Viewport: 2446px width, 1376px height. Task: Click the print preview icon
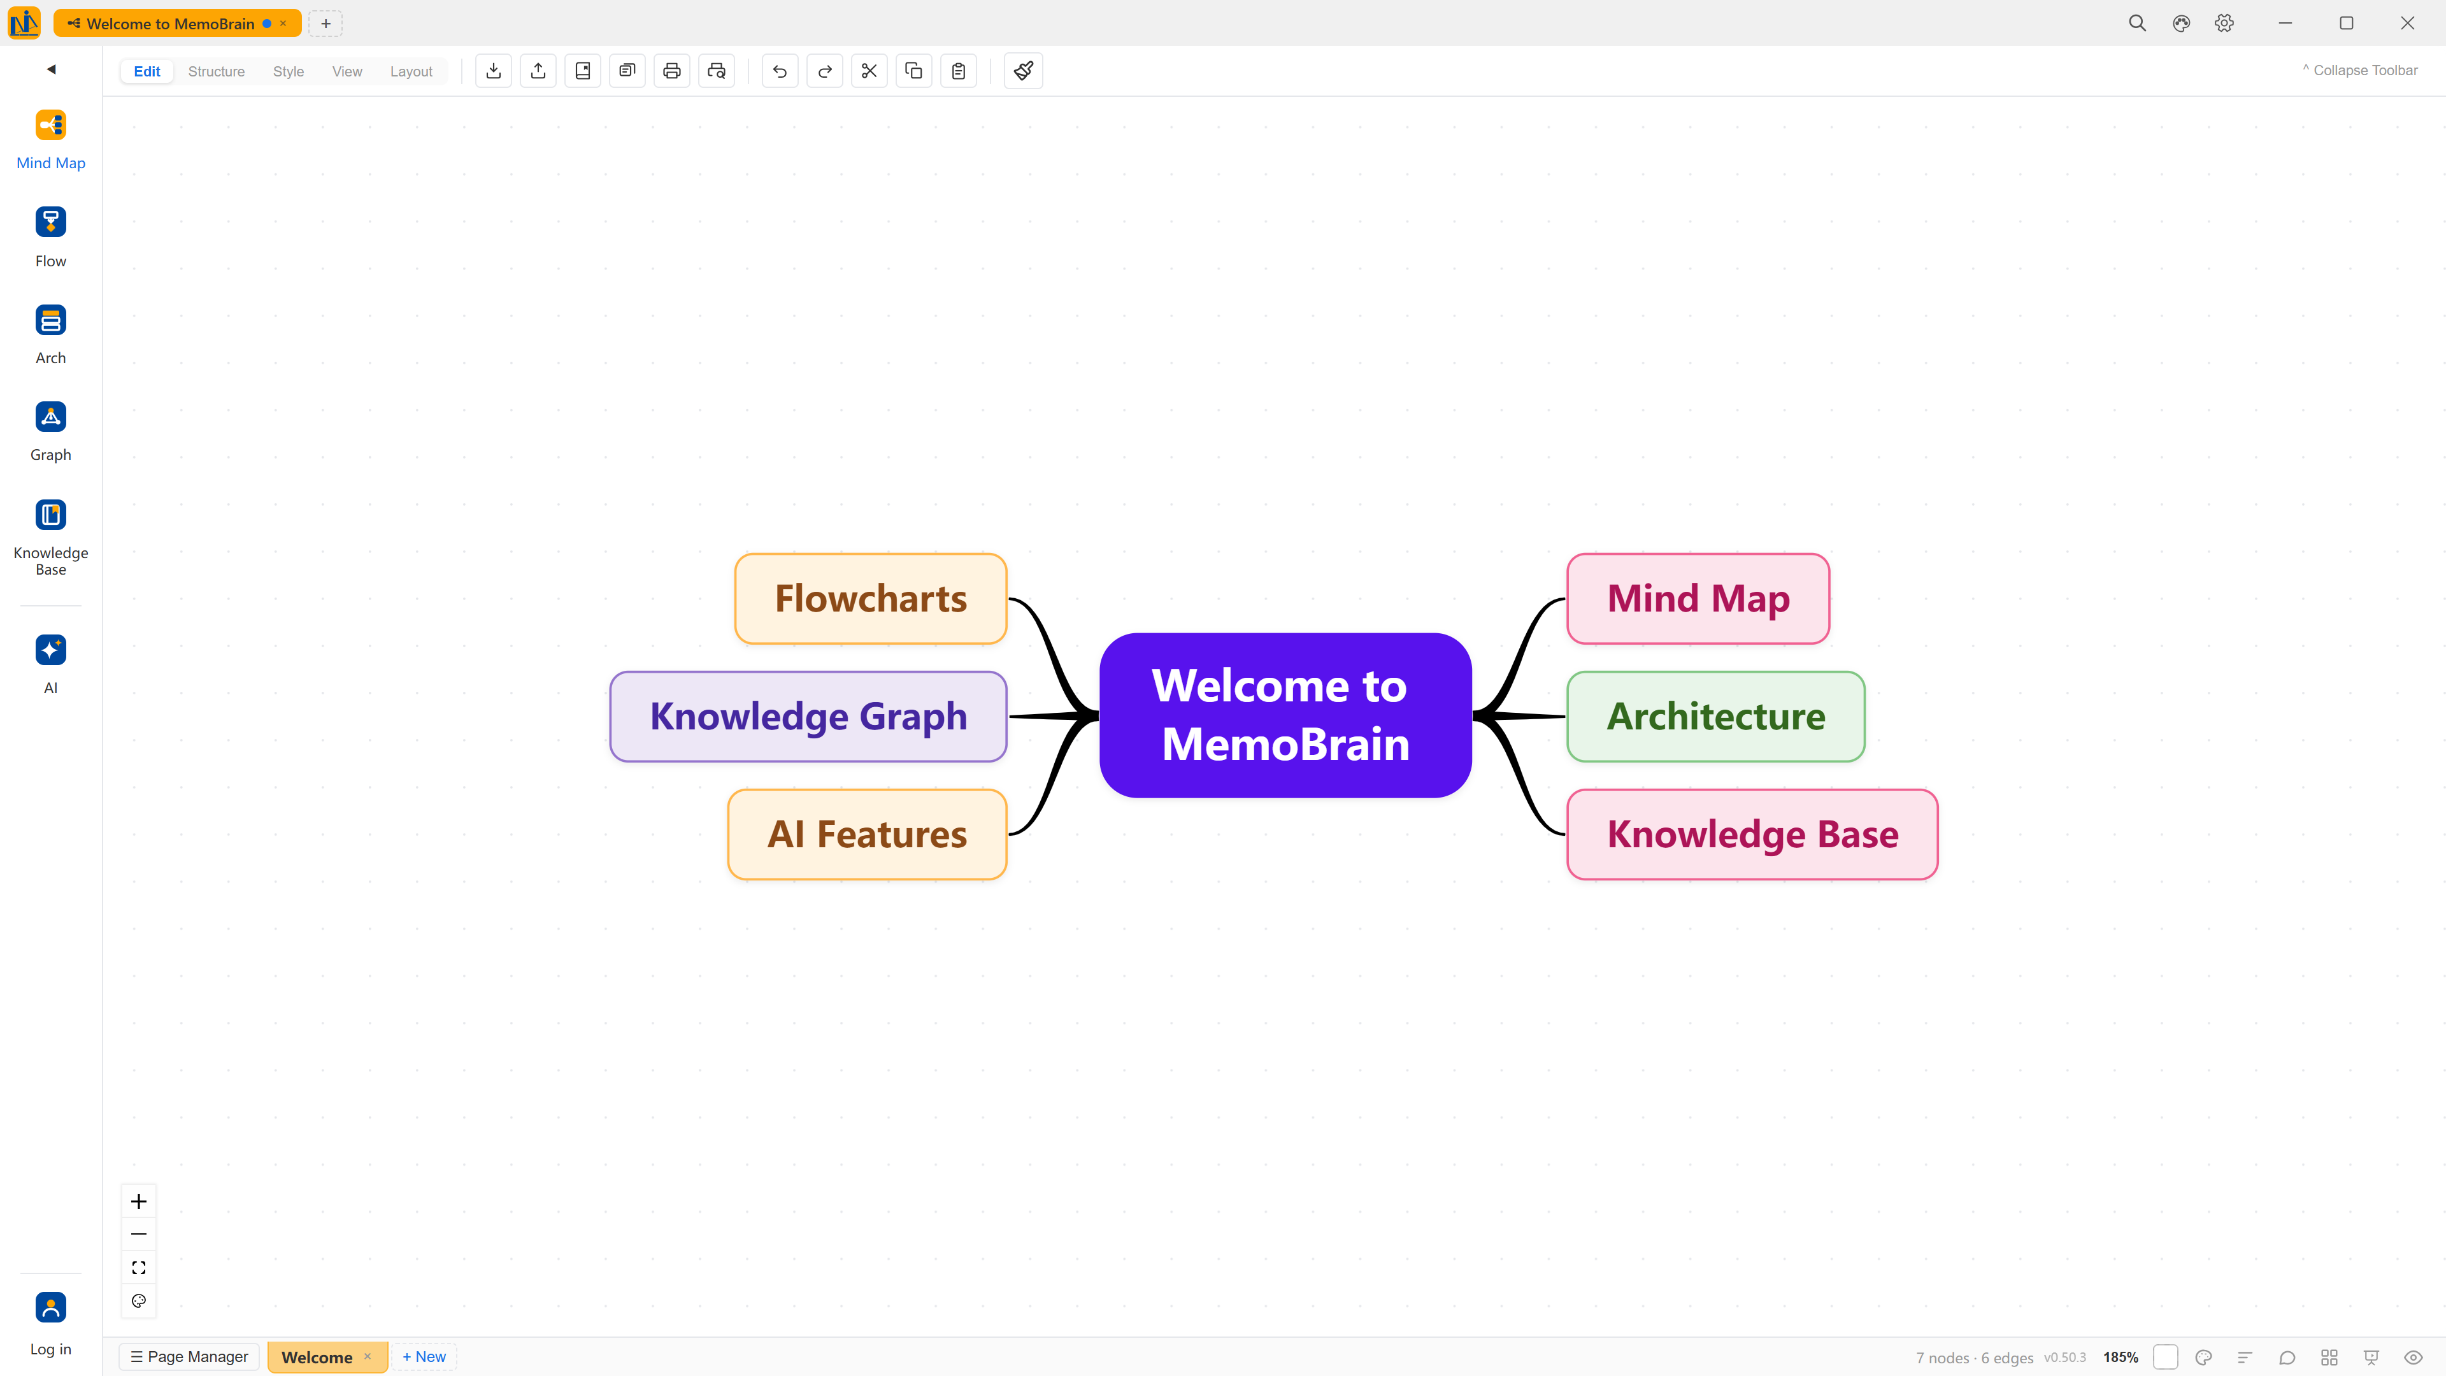(x=717, y=71)
